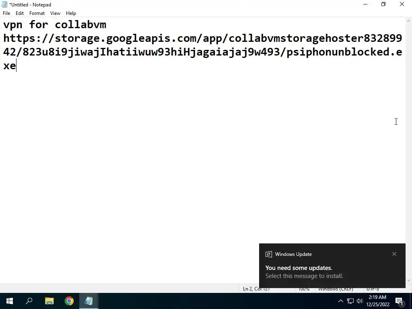Dismiss the Windows Update notification
This screenshot has width=412, height=309.
point(394,254)
